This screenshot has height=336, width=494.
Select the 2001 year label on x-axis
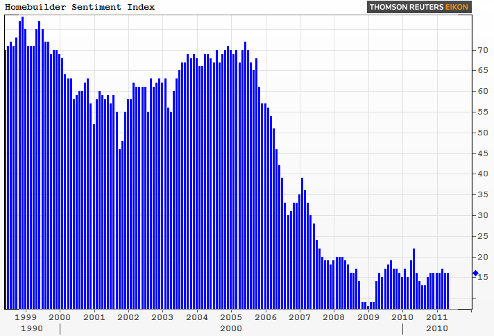[x=94, y=317]
